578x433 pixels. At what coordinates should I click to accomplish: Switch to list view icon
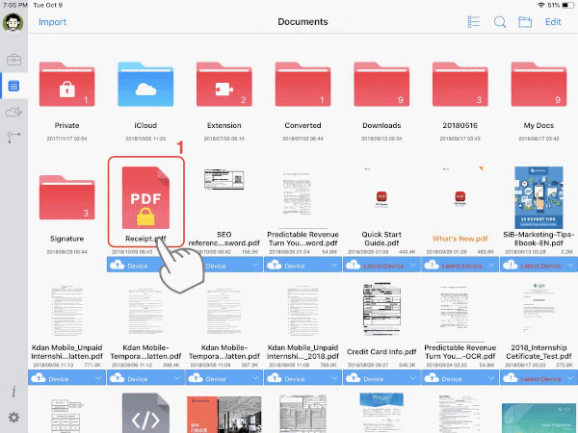point(473,22)
